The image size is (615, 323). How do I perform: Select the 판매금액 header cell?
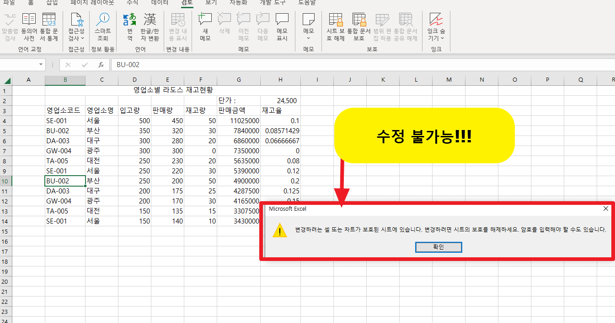239,111
